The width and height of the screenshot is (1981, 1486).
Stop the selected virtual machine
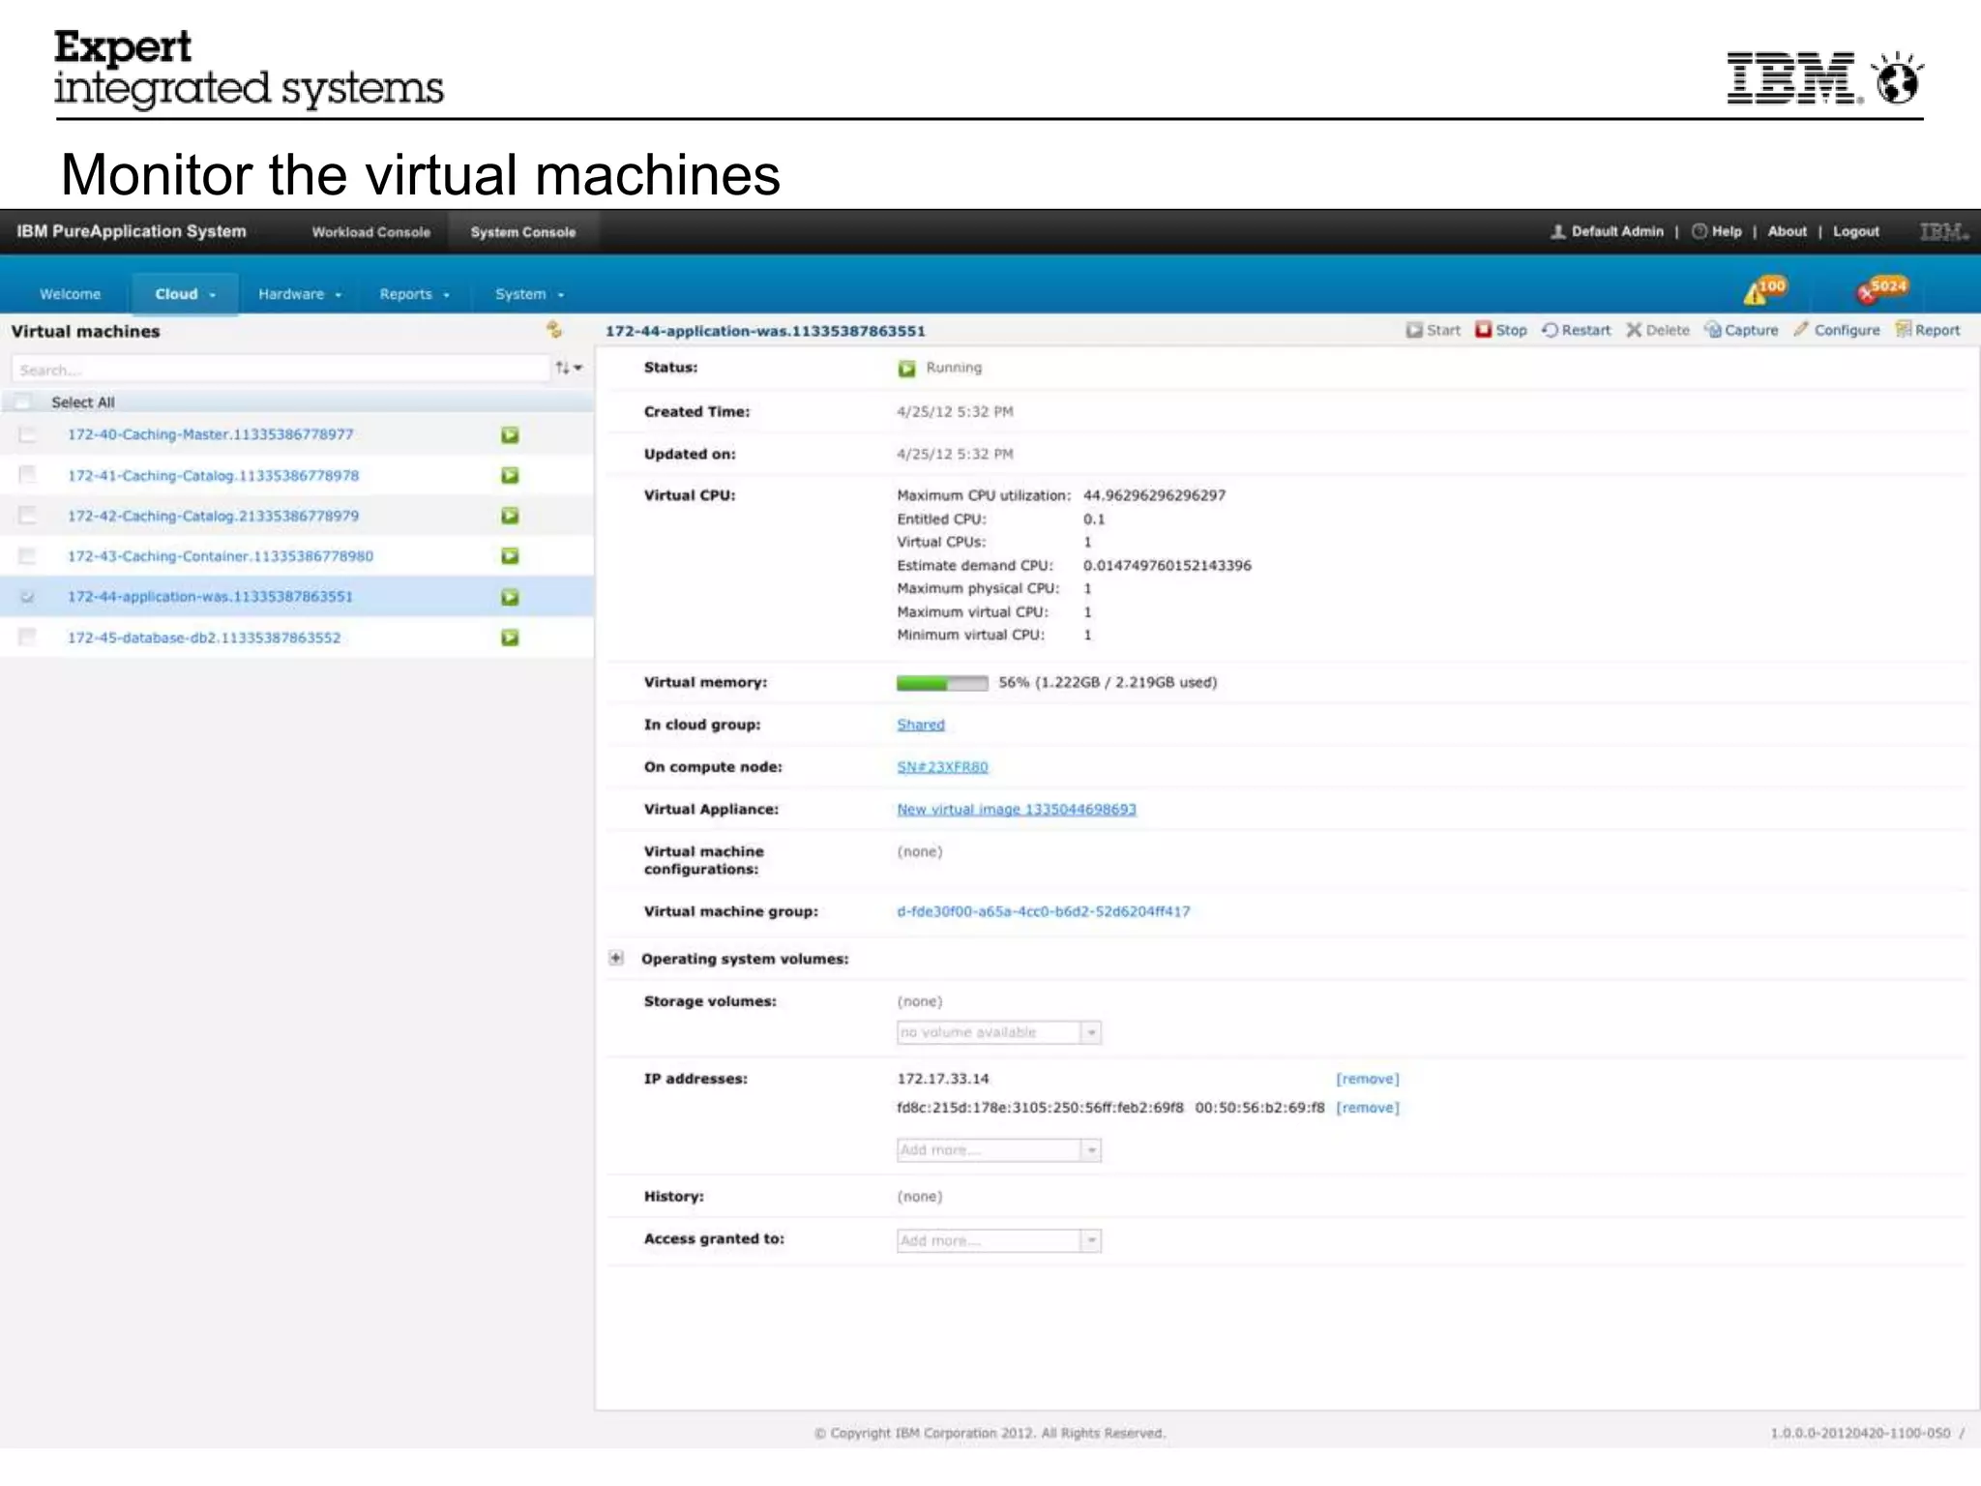click(1501, 330)
